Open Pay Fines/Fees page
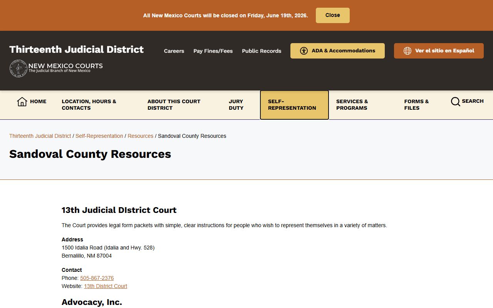493x308 pixels. click(x=213, y=51)
